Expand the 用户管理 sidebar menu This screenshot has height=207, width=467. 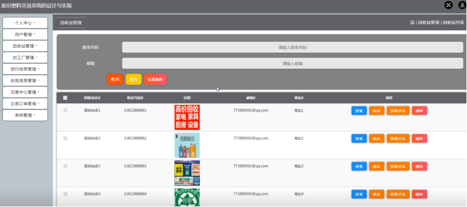coord(25,34)
